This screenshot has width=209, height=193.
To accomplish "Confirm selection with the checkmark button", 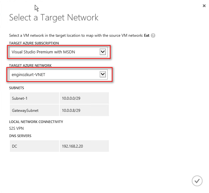I will pyautogui.click(x=197, y=181).
